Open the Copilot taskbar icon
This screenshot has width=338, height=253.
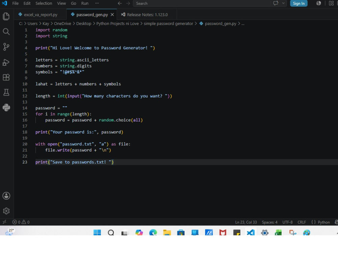point(139,232)
